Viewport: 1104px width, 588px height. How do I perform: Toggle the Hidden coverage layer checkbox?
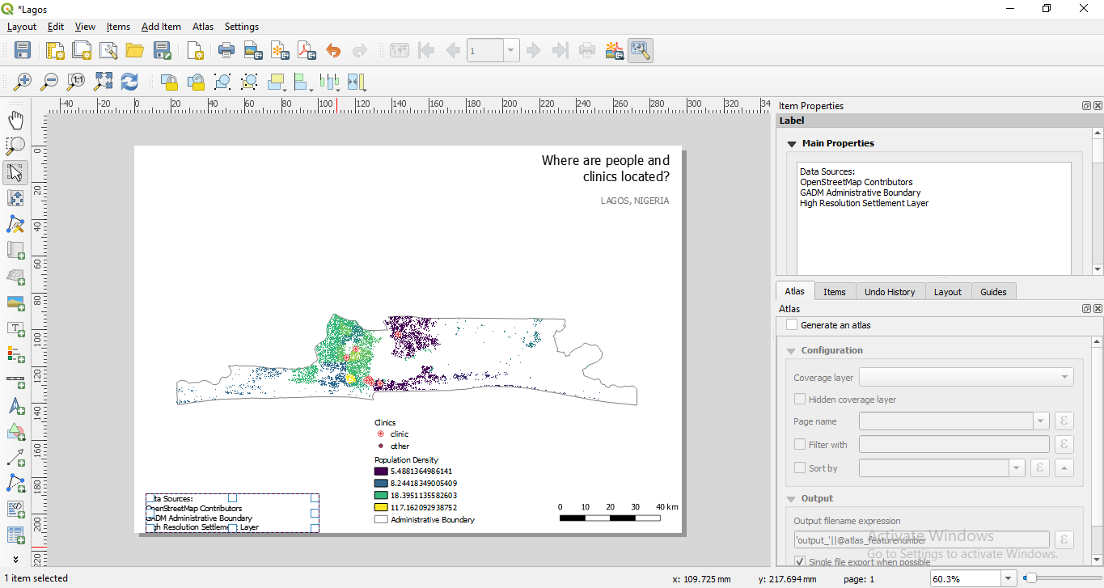coord(800,400)
